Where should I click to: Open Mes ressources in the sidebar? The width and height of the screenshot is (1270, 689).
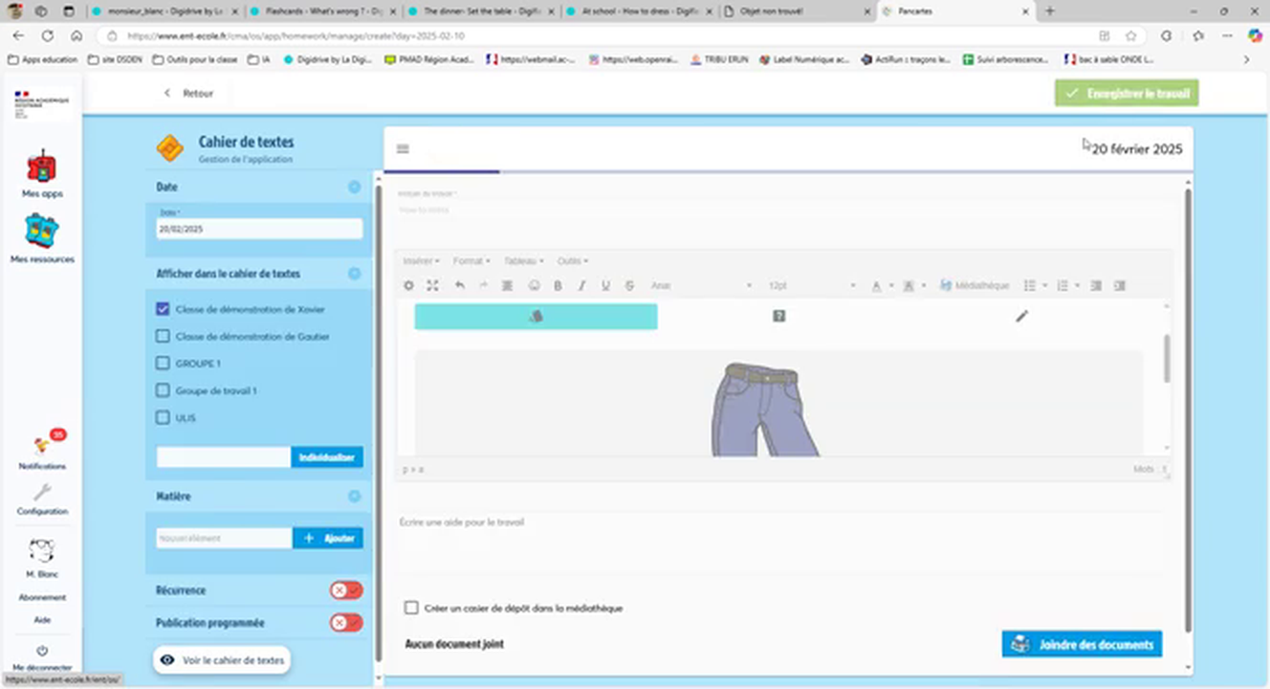pos(42,237)
